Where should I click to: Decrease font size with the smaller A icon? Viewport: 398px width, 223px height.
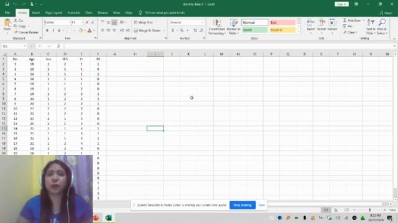pos(93,22)
